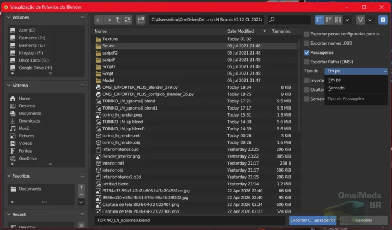Open the file filter funnel icon
Viewport: 392px width, 230px height.
click(360, 20)
